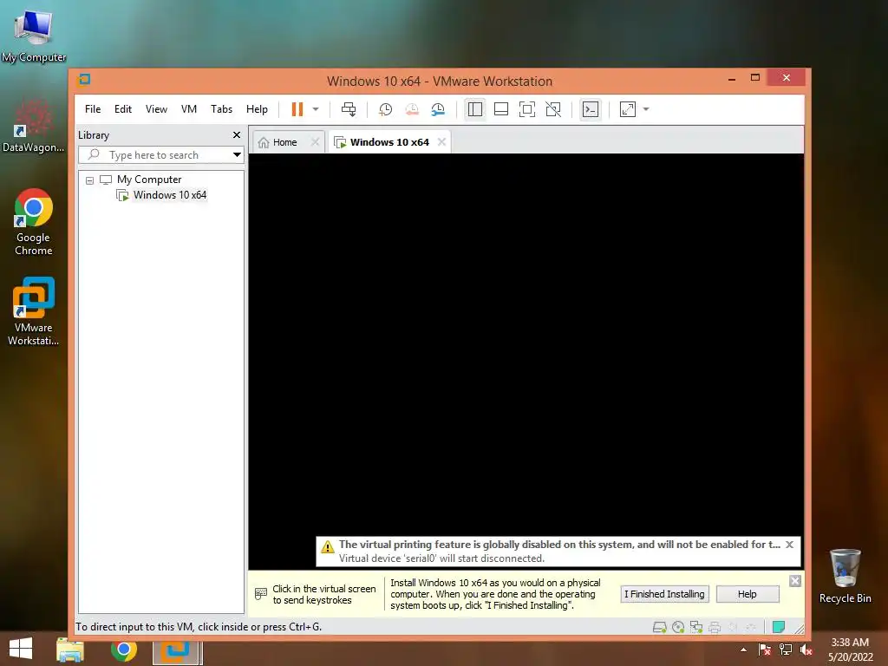
Task: Select Windows 10 x64 in library tree
Action: tap(169, 195)
